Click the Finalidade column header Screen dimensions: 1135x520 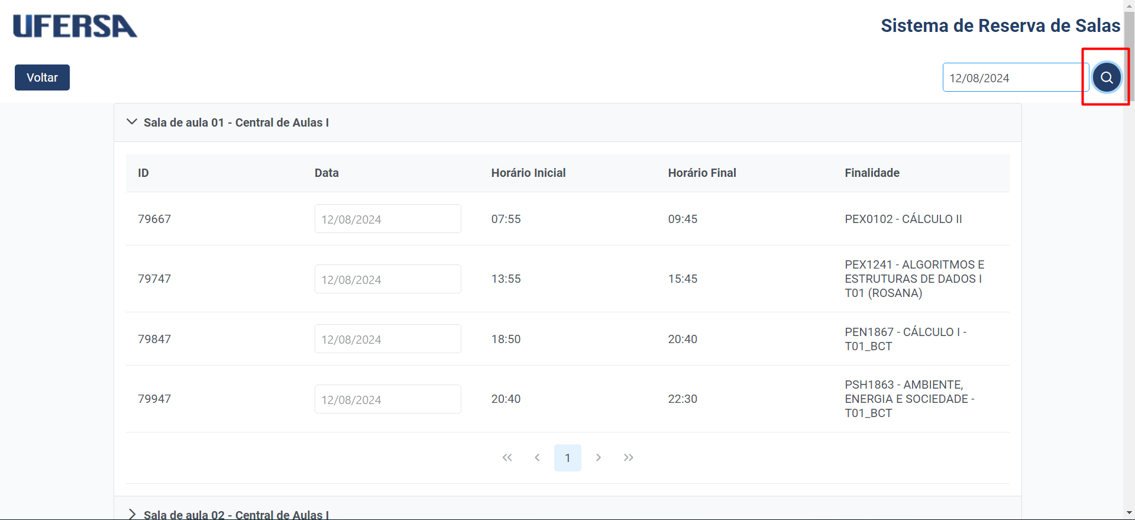pyautogui.click(x=872, y=173)
